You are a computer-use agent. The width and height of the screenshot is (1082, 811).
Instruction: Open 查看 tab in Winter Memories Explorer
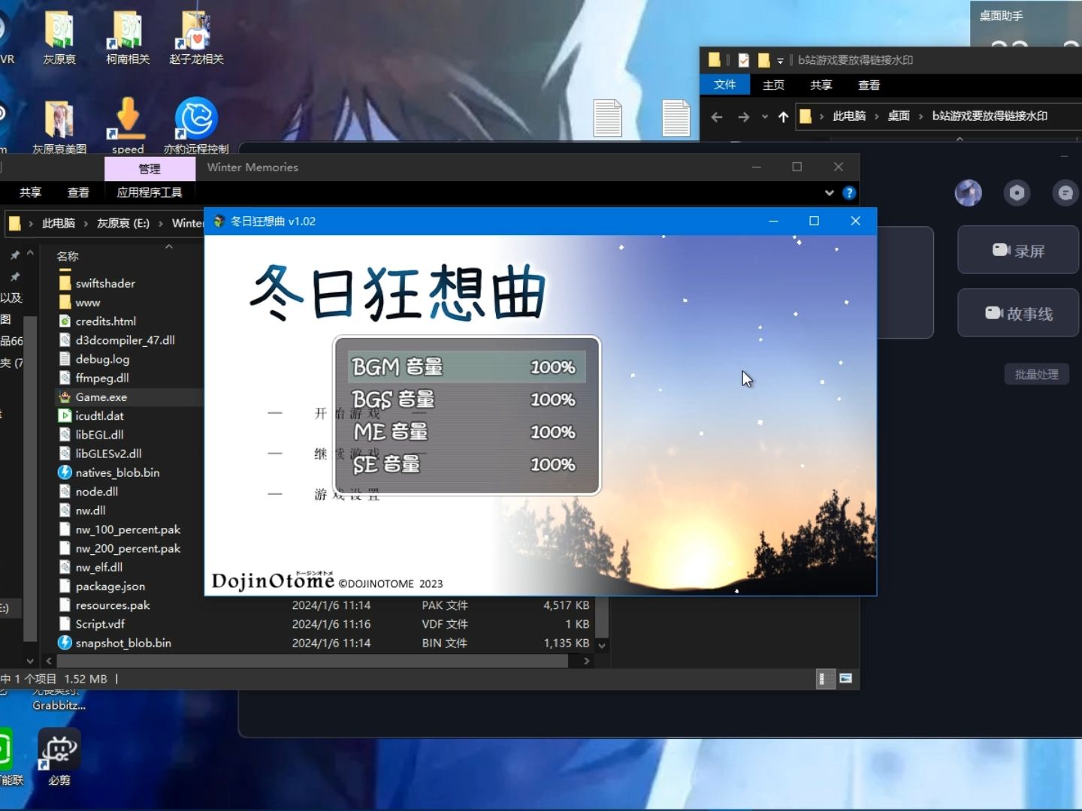[x=78, y=192]
